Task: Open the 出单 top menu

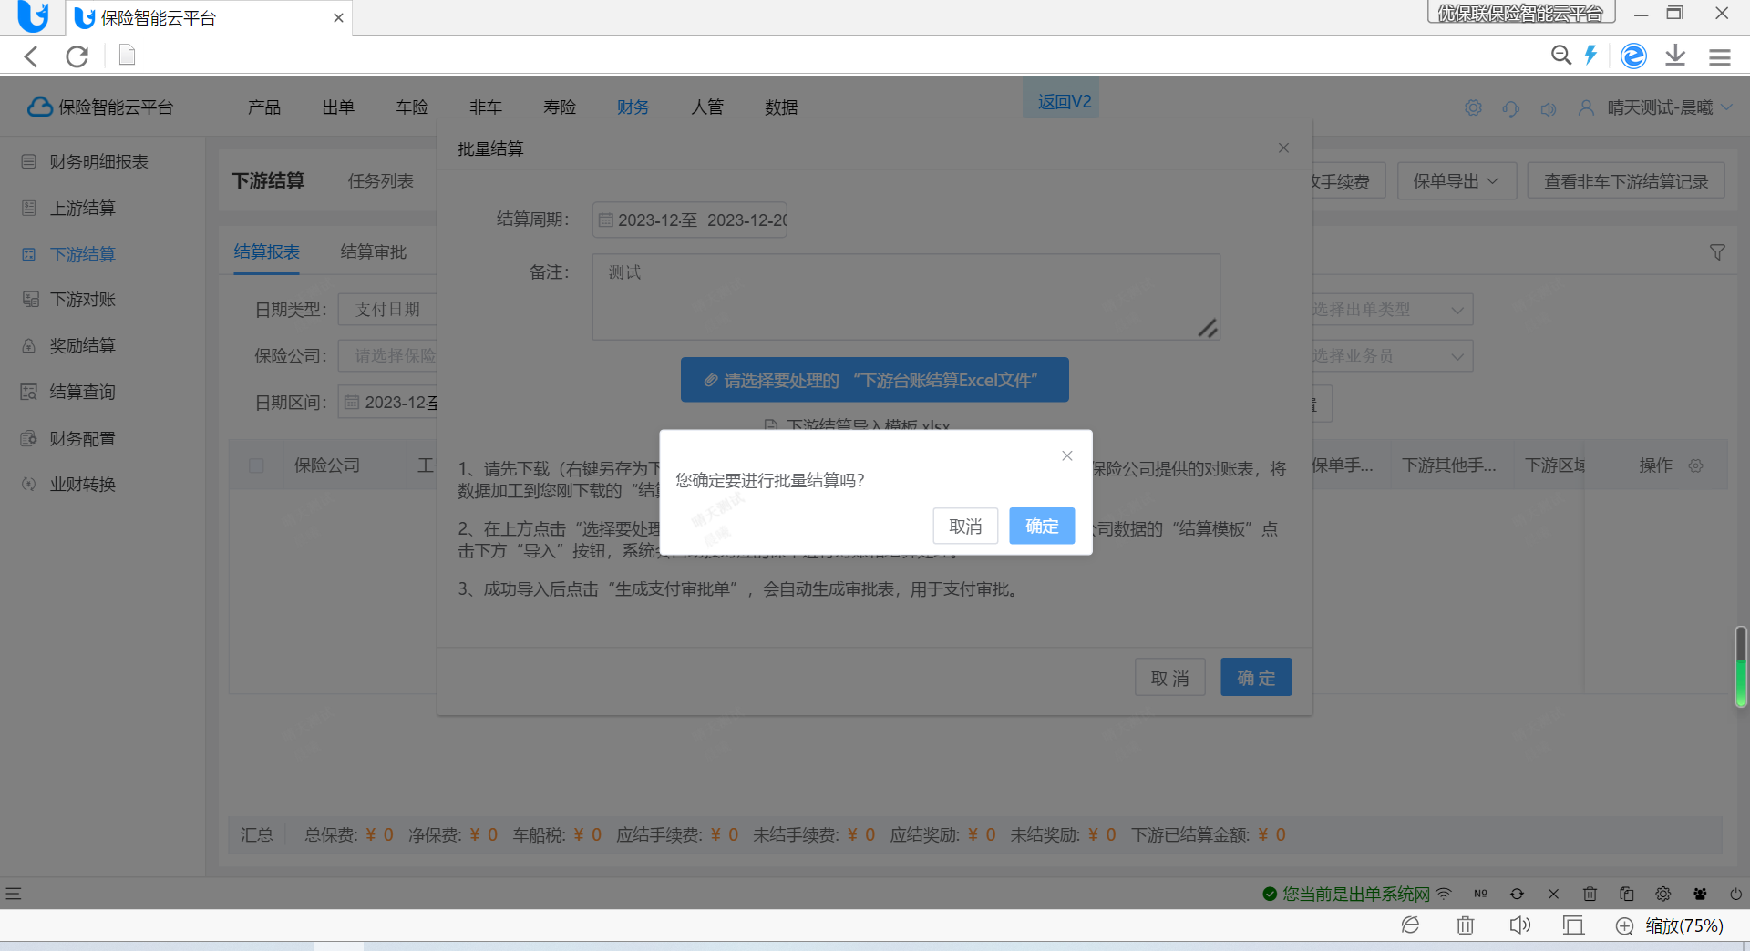Action: (338, 107)
